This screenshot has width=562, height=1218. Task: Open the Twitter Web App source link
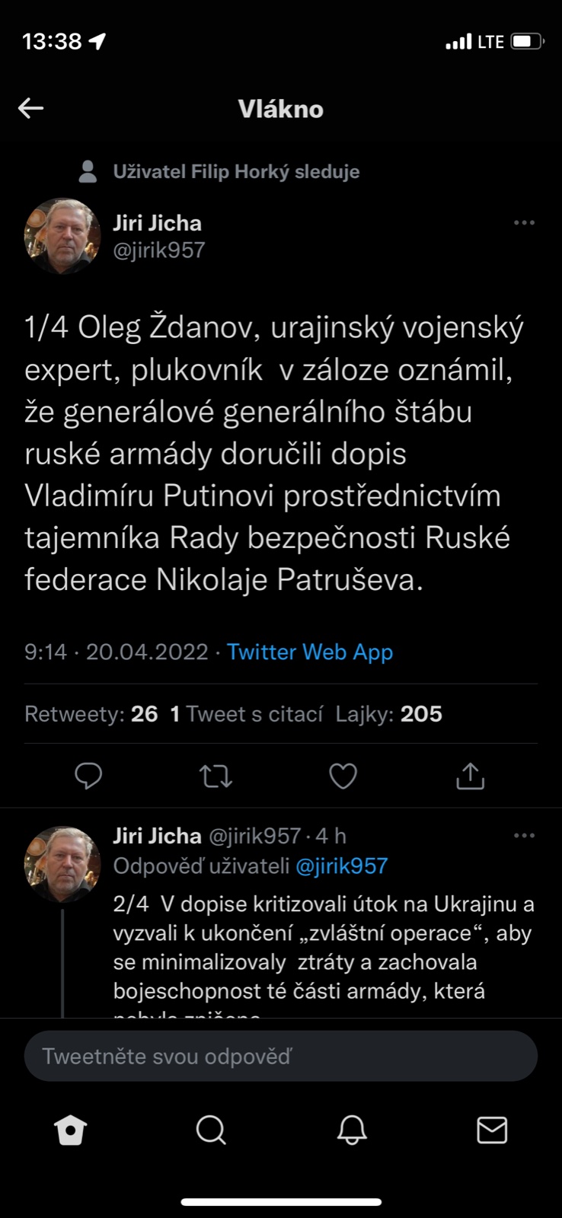(310, 652)
